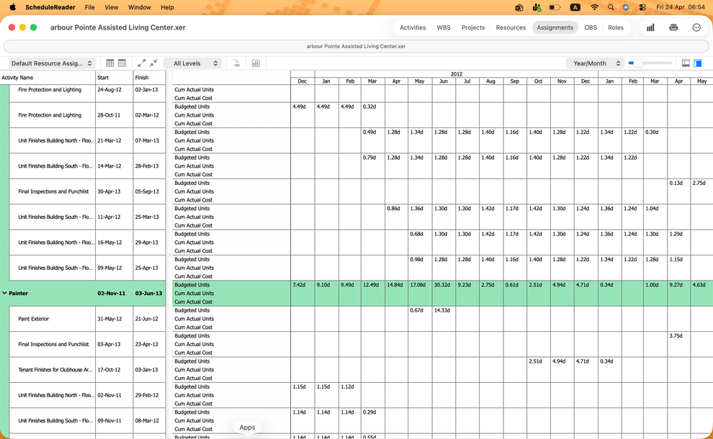Select Final Inspections and Punchlist starting 30-Apr-13
This screenshot has height=439, width=713.
pos(87,191)
